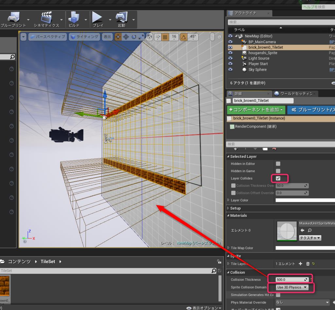Viewport: 335px width, 310px height.
Task: Click the Layer Color white swatch
Action: pos(305,200)
